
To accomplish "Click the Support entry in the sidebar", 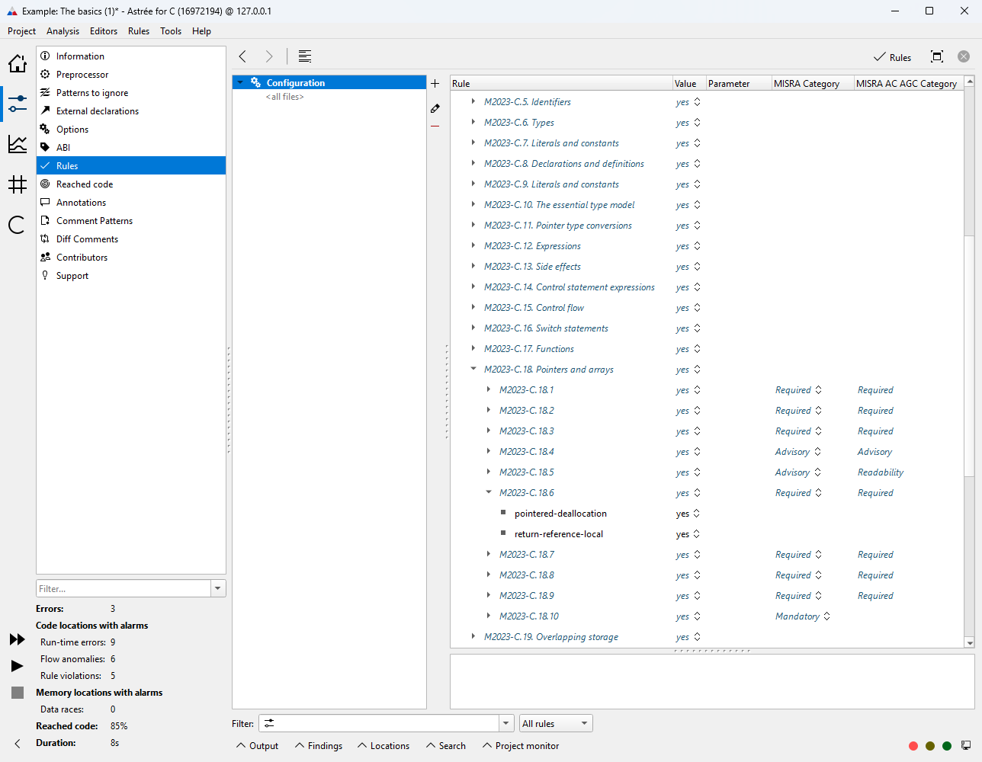I will 72,275.
